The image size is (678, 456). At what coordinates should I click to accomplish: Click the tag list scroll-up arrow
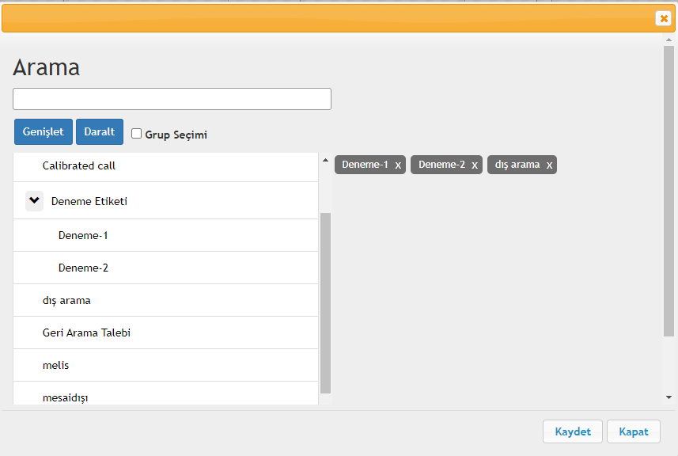coord(325,161)
